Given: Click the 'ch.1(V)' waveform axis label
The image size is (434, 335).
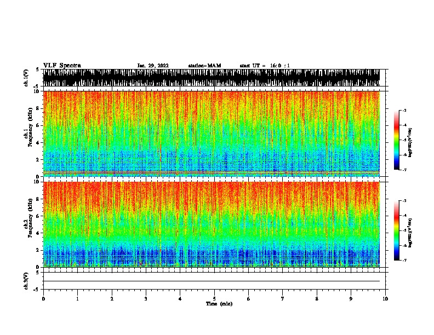Looking at the screenshot, I should pos(26,78).
